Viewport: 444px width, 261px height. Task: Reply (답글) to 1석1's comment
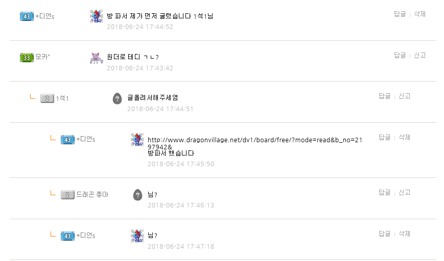[384, 96]
